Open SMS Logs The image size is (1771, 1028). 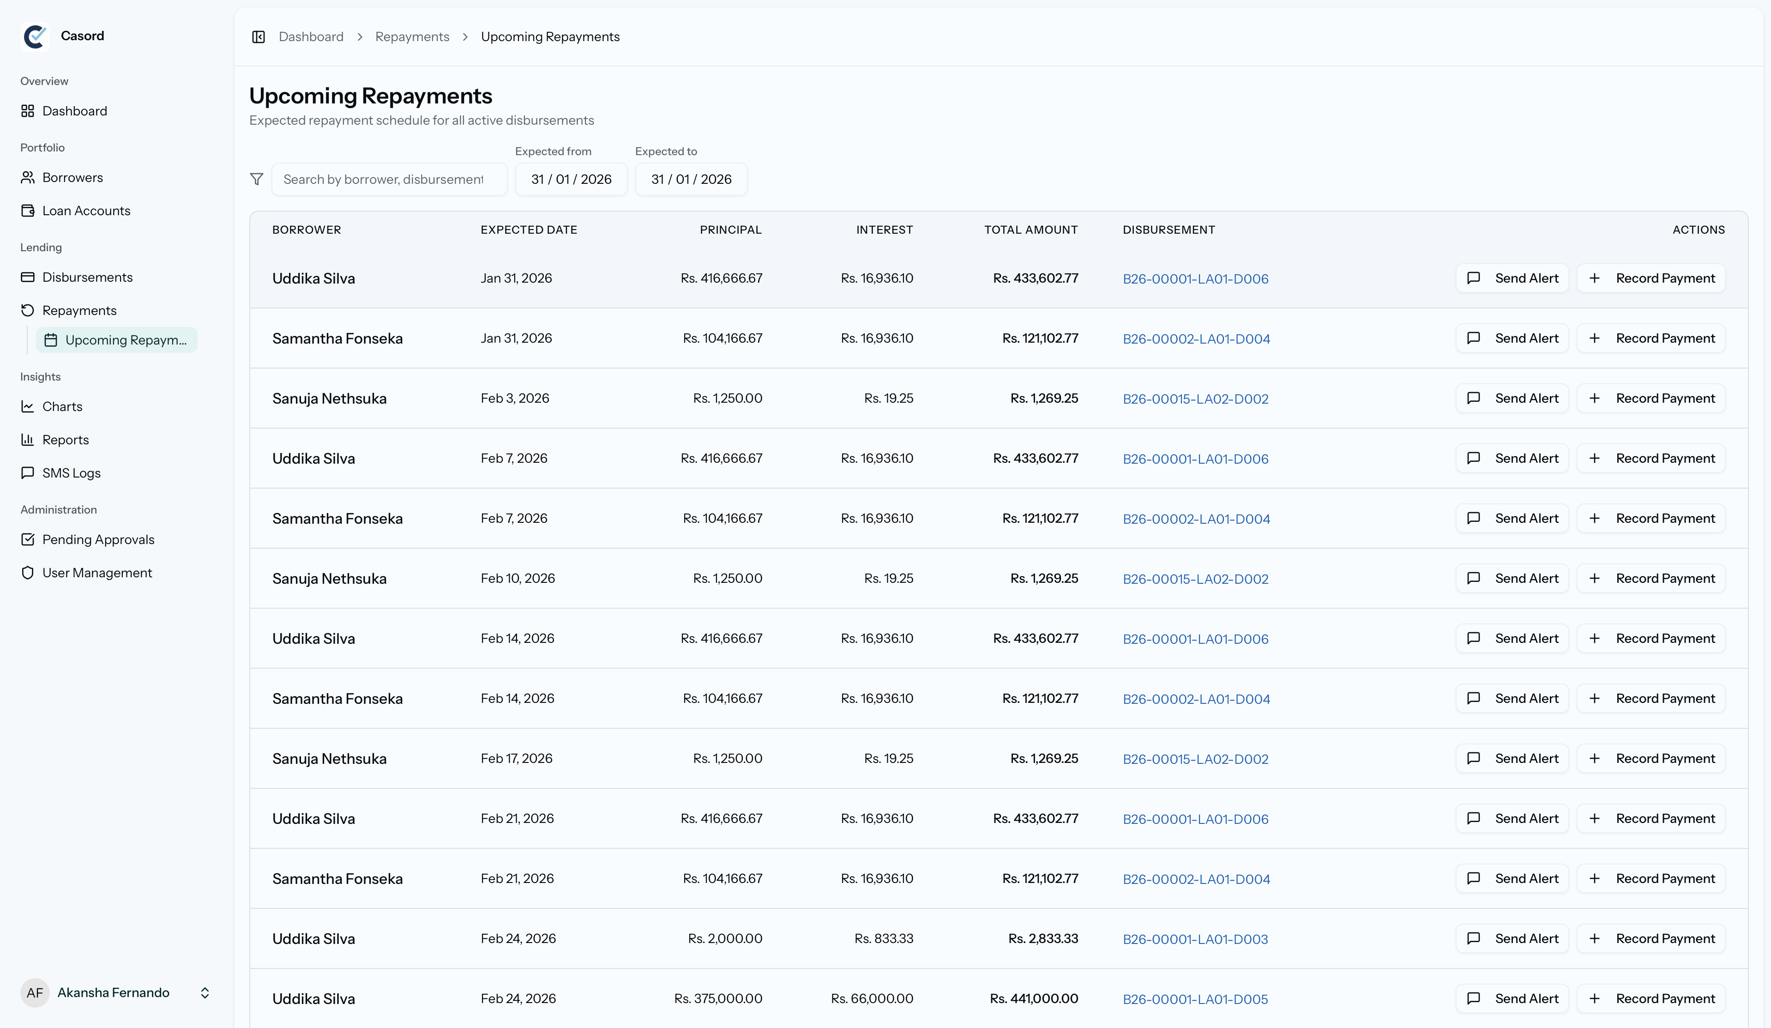(71, 473)
